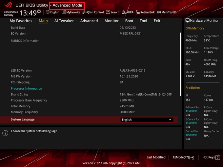The image size is (223, 167).
Task: Click the info circle icon
Action: tap(5, 133)
